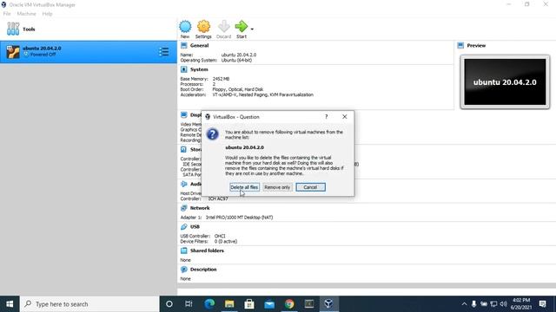
Task: Select the Tools item in sidebar
Action: coord(89,29)
